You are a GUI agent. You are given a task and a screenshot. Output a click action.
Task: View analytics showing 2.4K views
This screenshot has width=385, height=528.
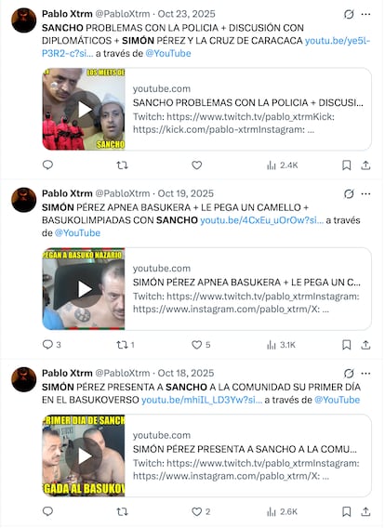283,165
